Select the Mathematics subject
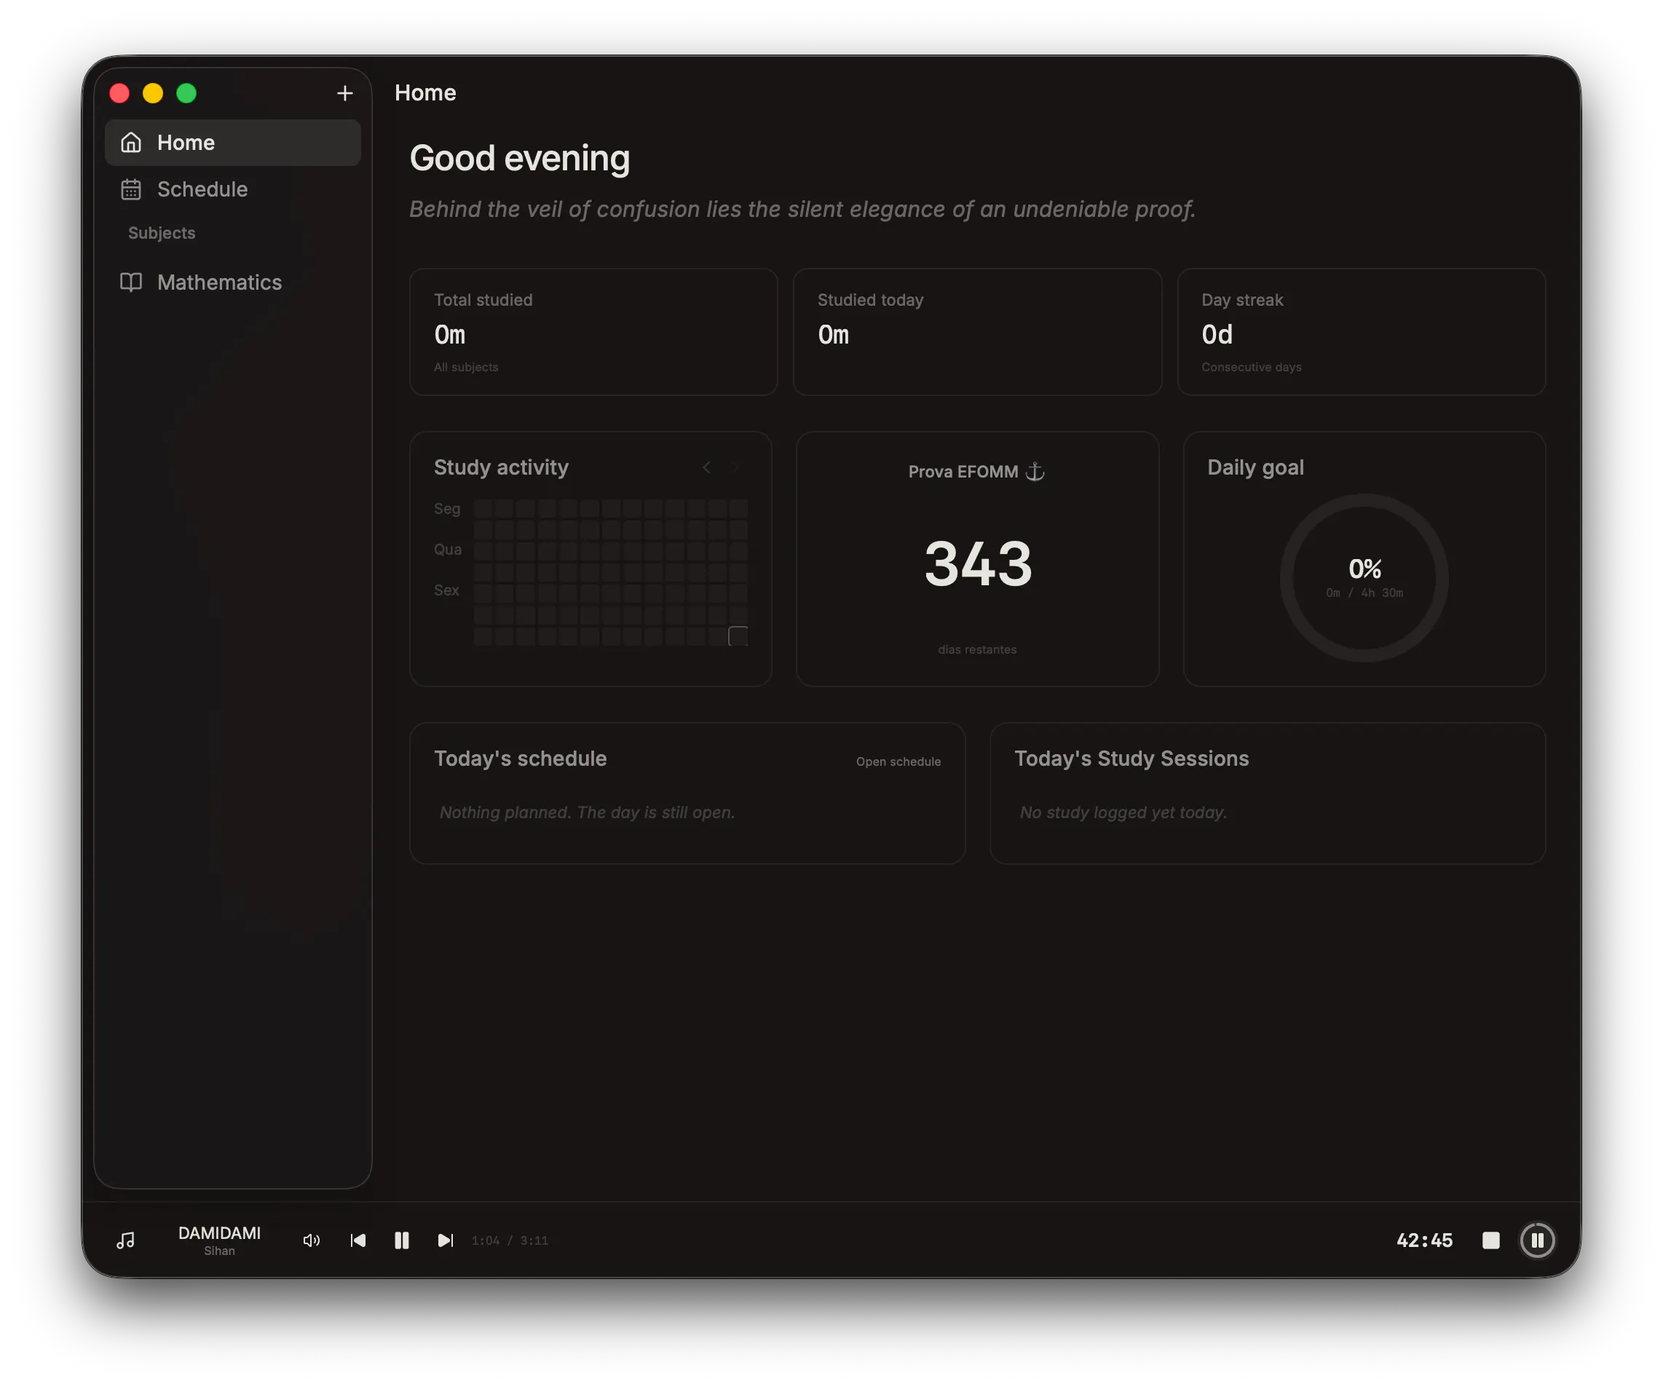The width and height of the screenshot is (1663, 1386). (x=233, y=282)
